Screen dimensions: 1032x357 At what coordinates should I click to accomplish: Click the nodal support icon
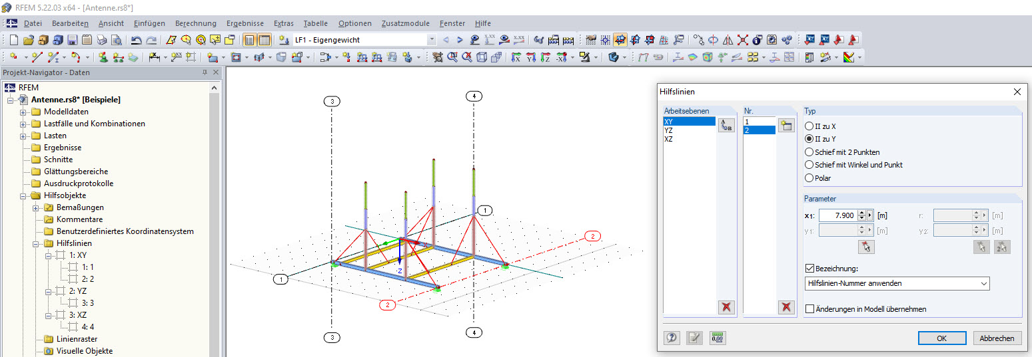click(x=103, y=57)
